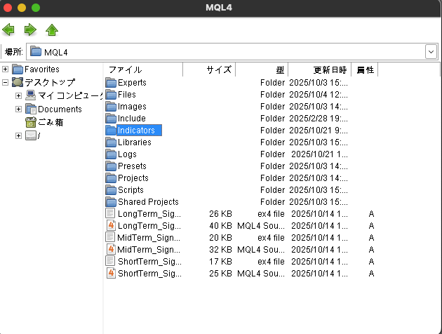Select the 25 KB ShortTerm MQL4 source icon
The image size is (442, 334).
pos(111,273)
